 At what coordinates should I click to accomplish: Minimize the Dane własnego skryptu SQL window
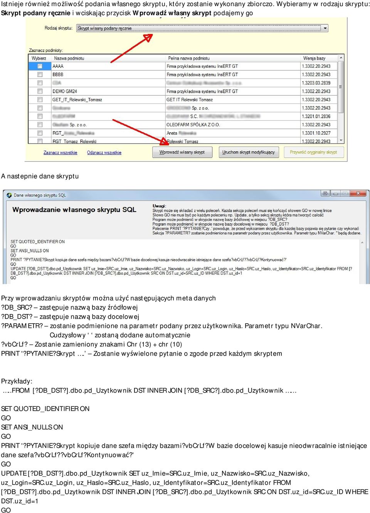tap(336, 194)
